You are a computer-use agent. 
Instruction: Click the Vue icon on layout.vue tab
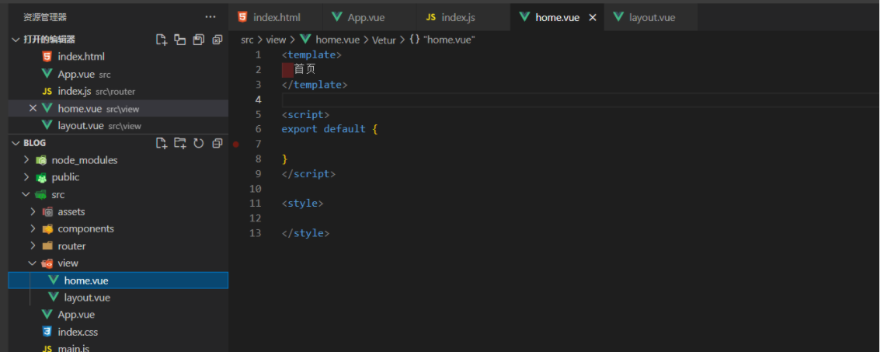coord(618,17)
